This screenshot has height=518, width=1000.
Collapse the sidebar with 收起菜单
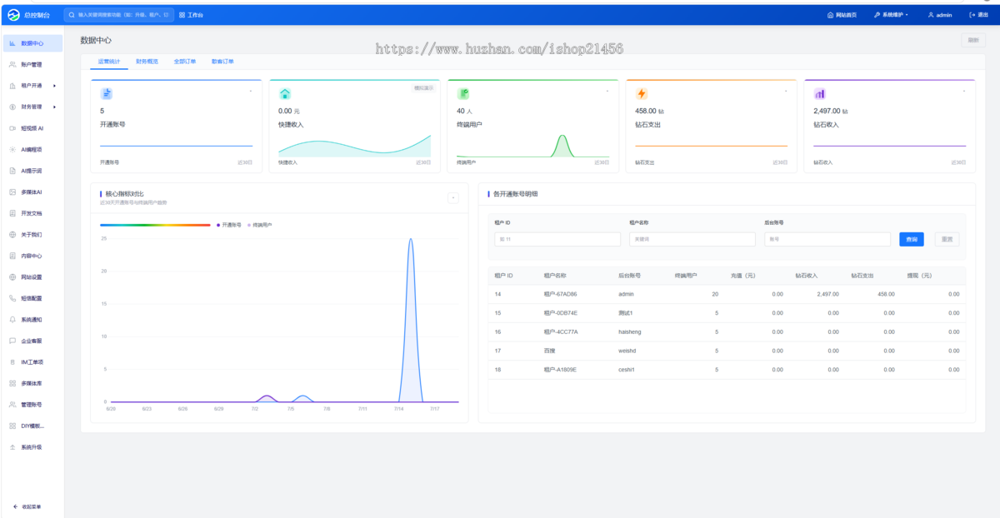click(27, 506)
